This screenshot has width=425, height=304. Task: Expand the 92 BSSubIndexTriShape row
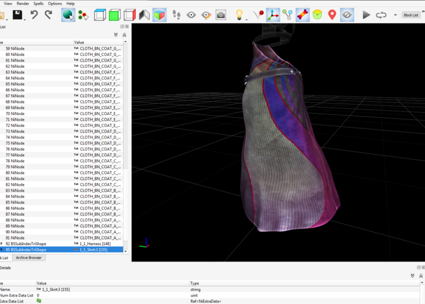point(2,243)
